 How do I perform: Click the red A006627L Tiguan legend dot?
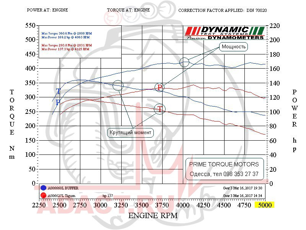[43, 195]
